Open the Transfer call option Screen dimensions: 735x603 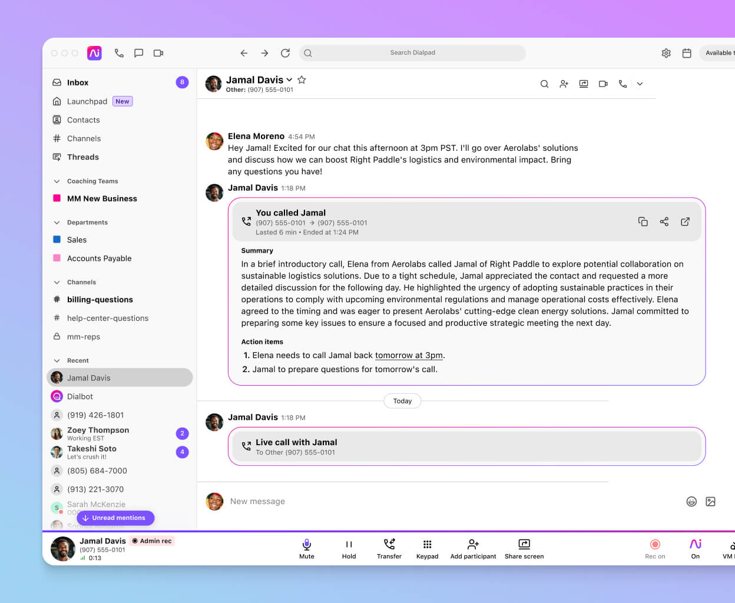[x=389, y=548]
